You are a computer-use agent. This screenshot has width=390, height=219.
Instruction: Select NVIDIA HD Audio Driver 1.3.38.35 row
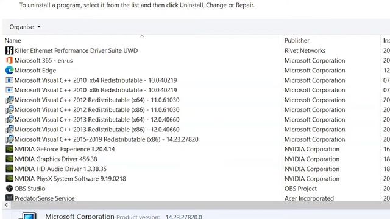(143, 169)
